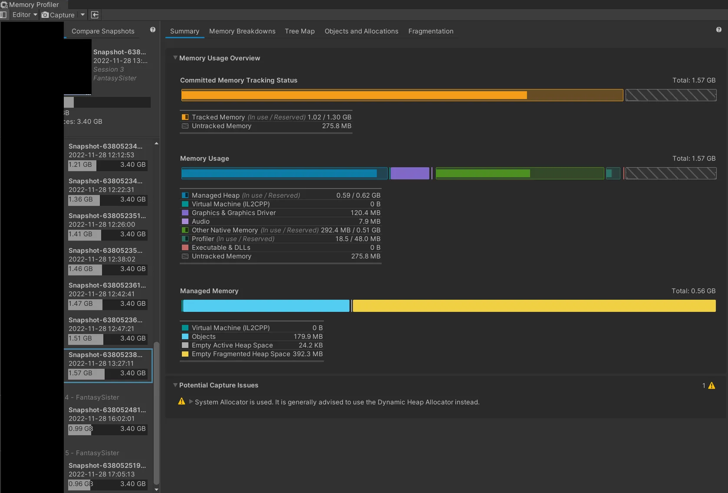Open the Capture options dropdown arrow

pos(82,15)
